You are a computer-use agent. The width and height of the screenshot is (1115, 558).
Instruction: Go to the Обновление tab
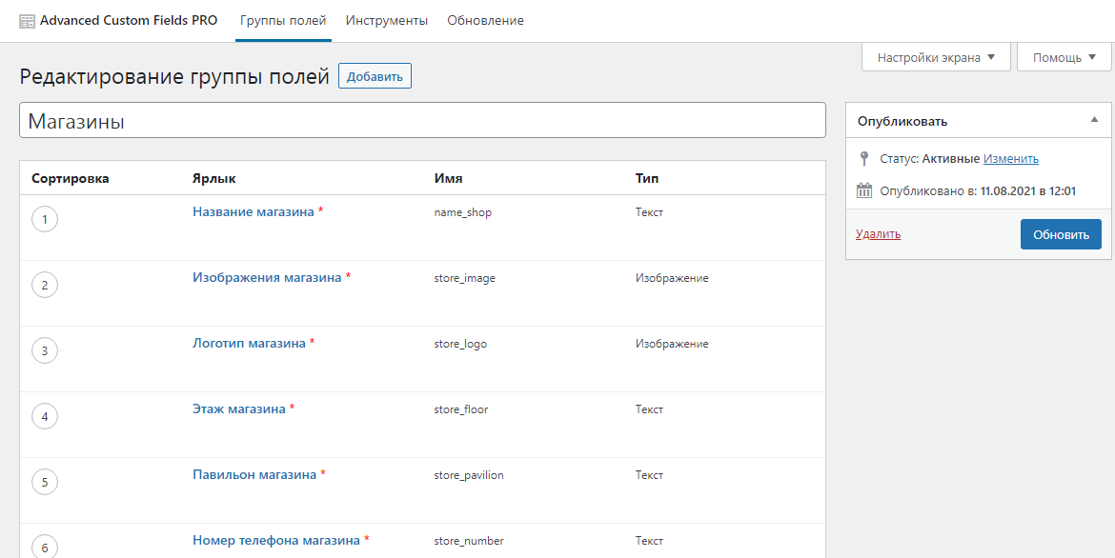click(486, 21)
